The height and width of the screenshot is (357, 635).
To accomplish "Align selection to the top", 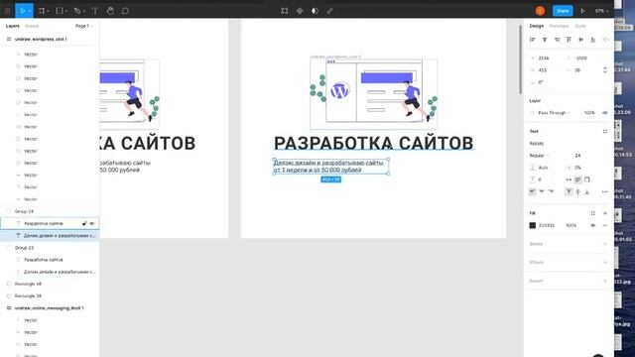I will [x=569, y=40].
